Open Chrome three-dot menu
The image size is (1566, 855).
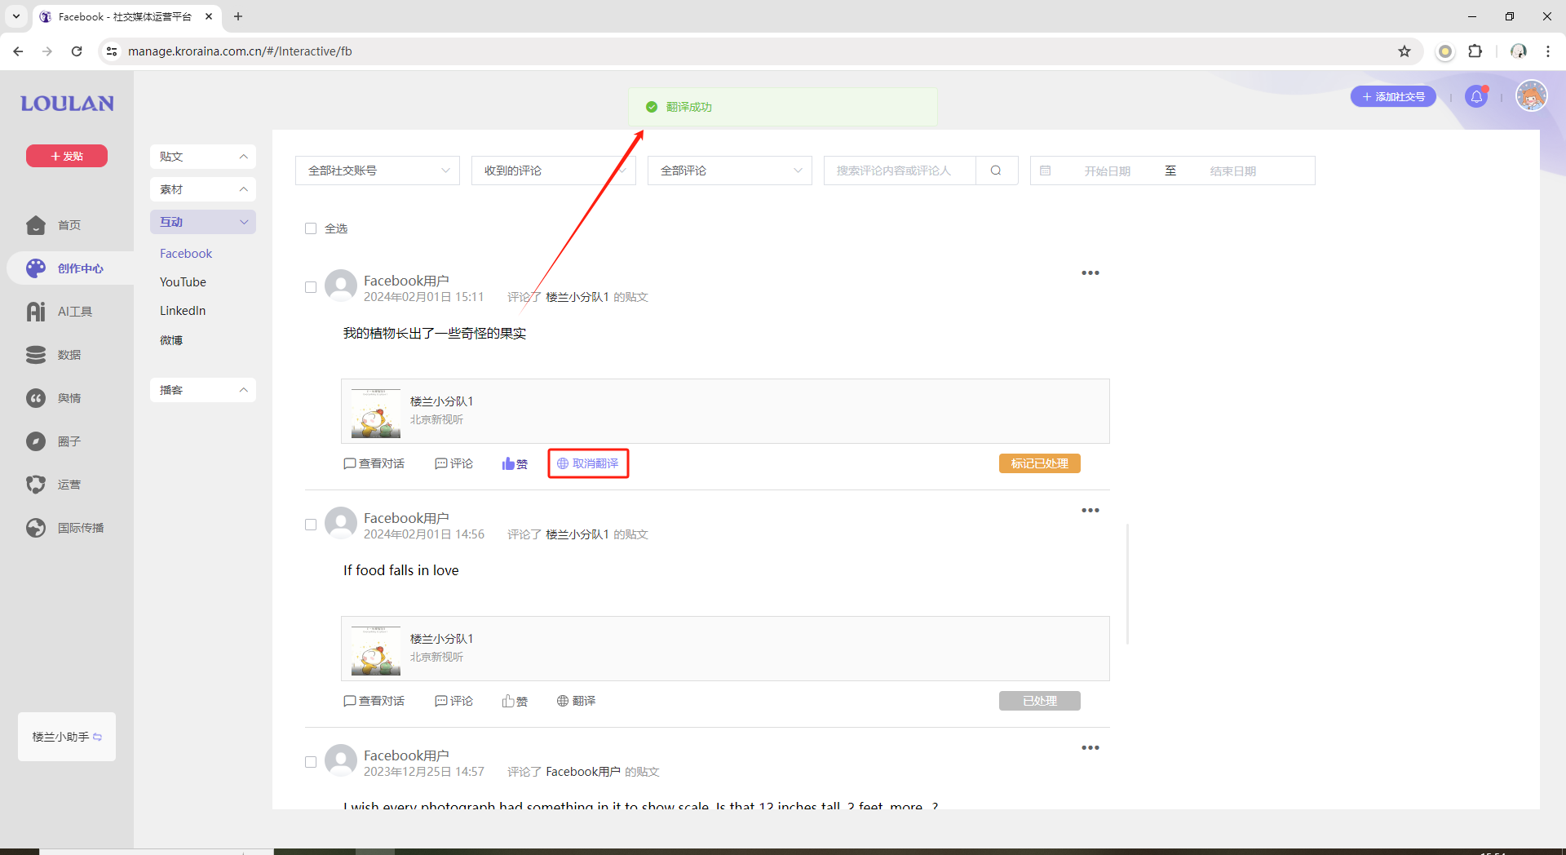(x=1548, y=51)
